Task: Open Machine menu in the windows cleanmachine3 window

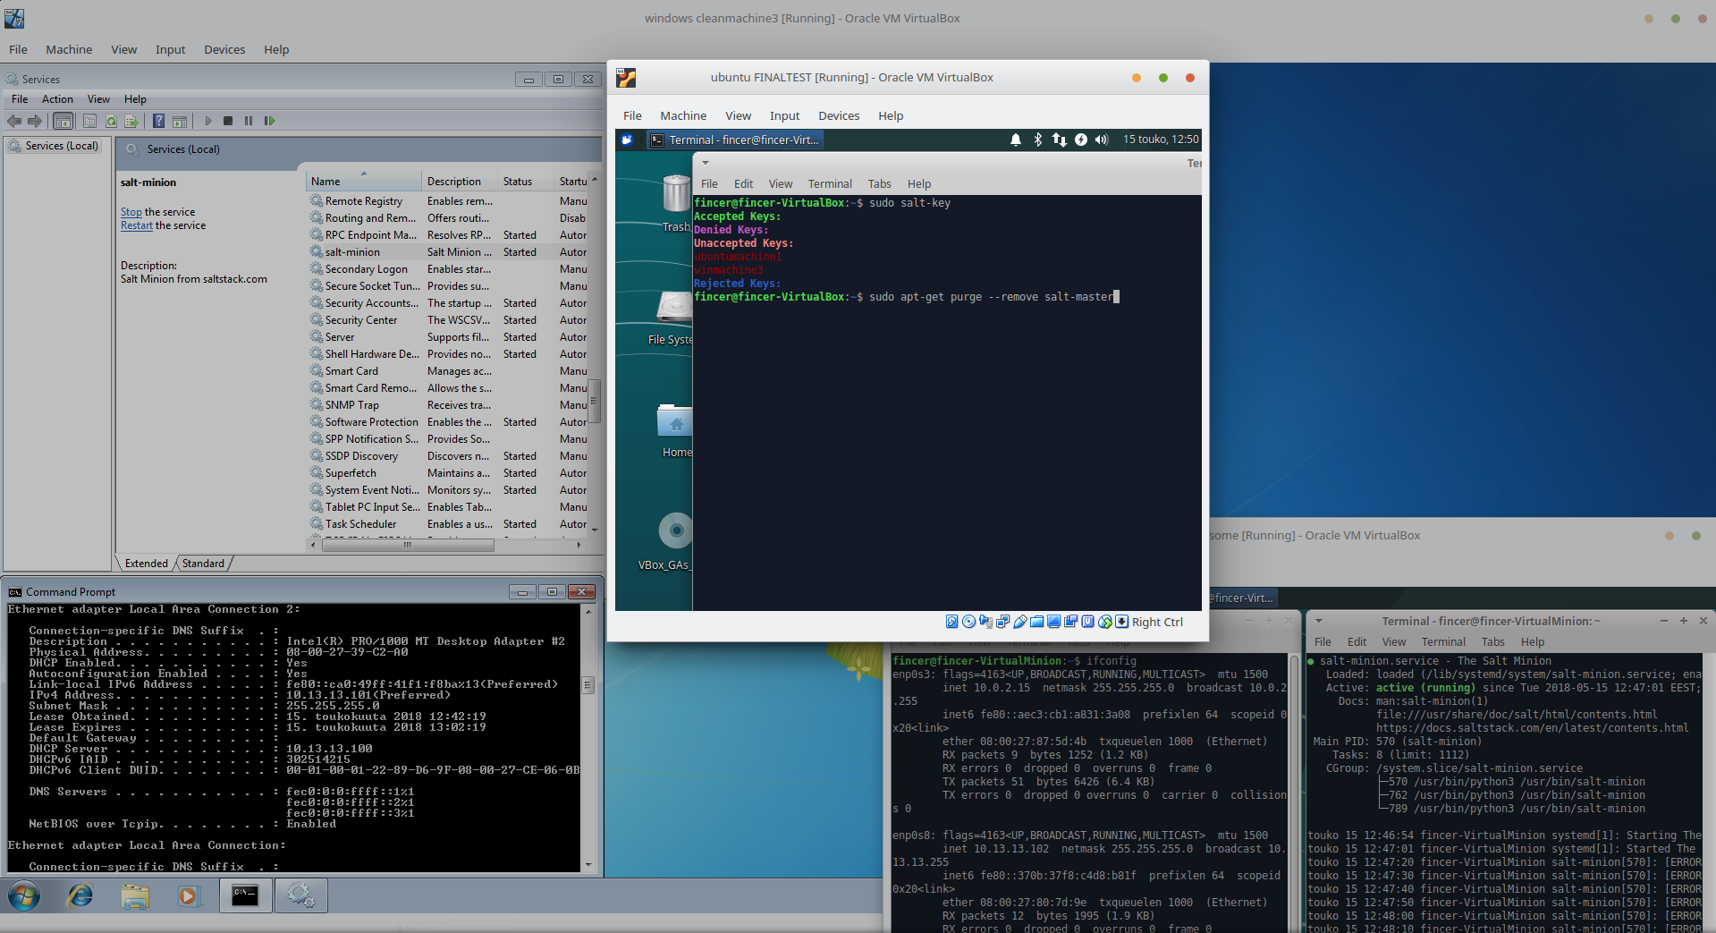Action: [69, 50]
